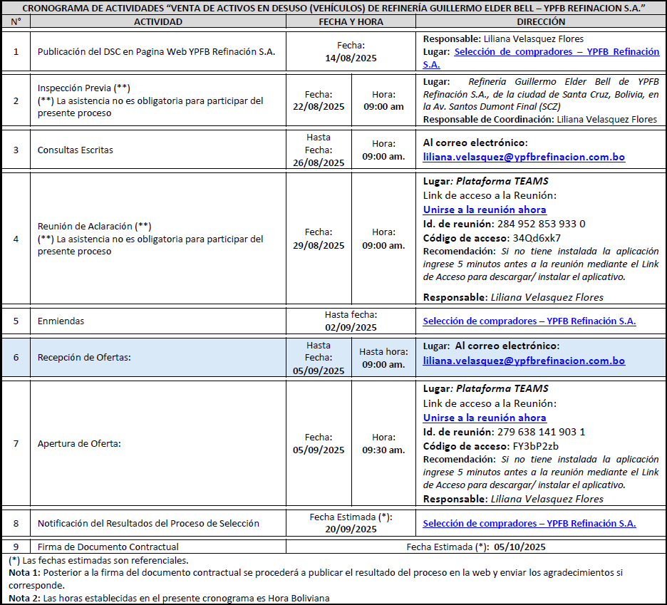Open the Selección de compradores link in row 1
Screen dimensions: 667x605
pos(557,52)
